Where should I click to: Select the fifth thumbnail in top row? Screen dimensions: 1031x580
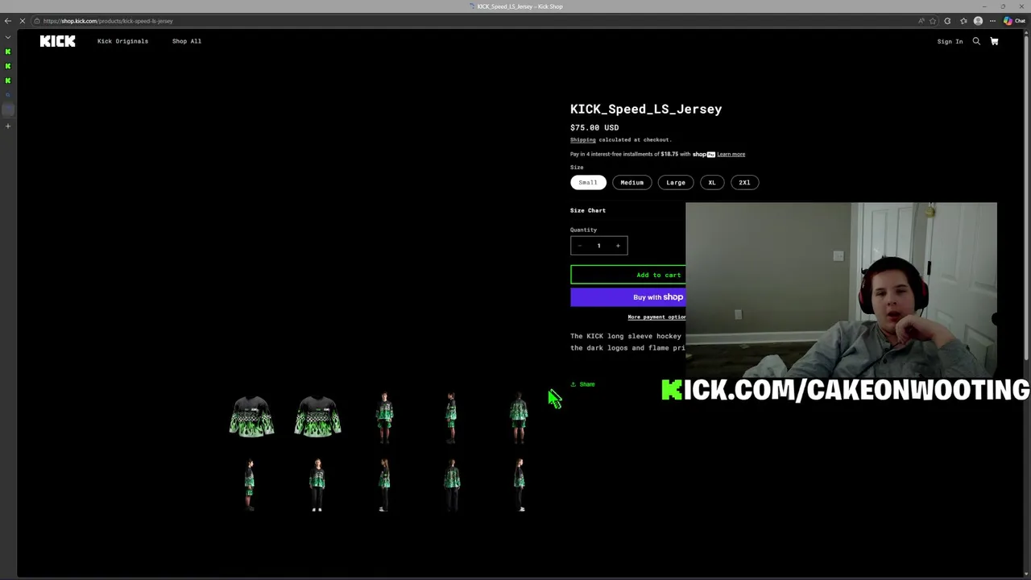point(518,418)
